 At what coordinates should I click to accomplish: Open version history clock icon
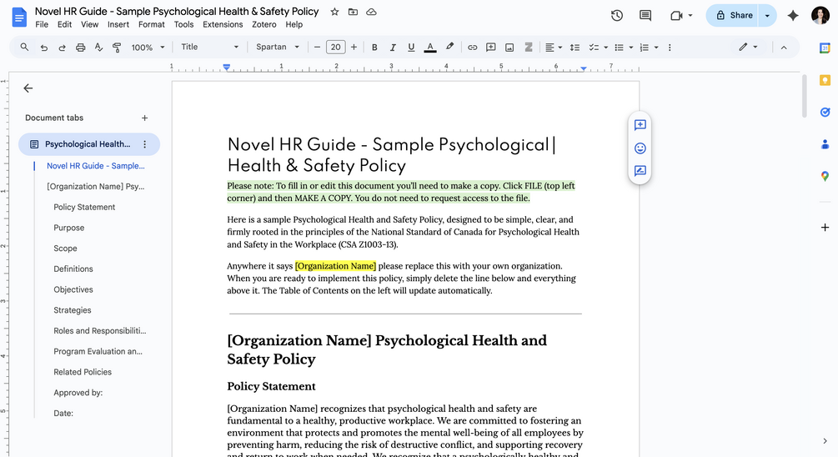point(617,16)
